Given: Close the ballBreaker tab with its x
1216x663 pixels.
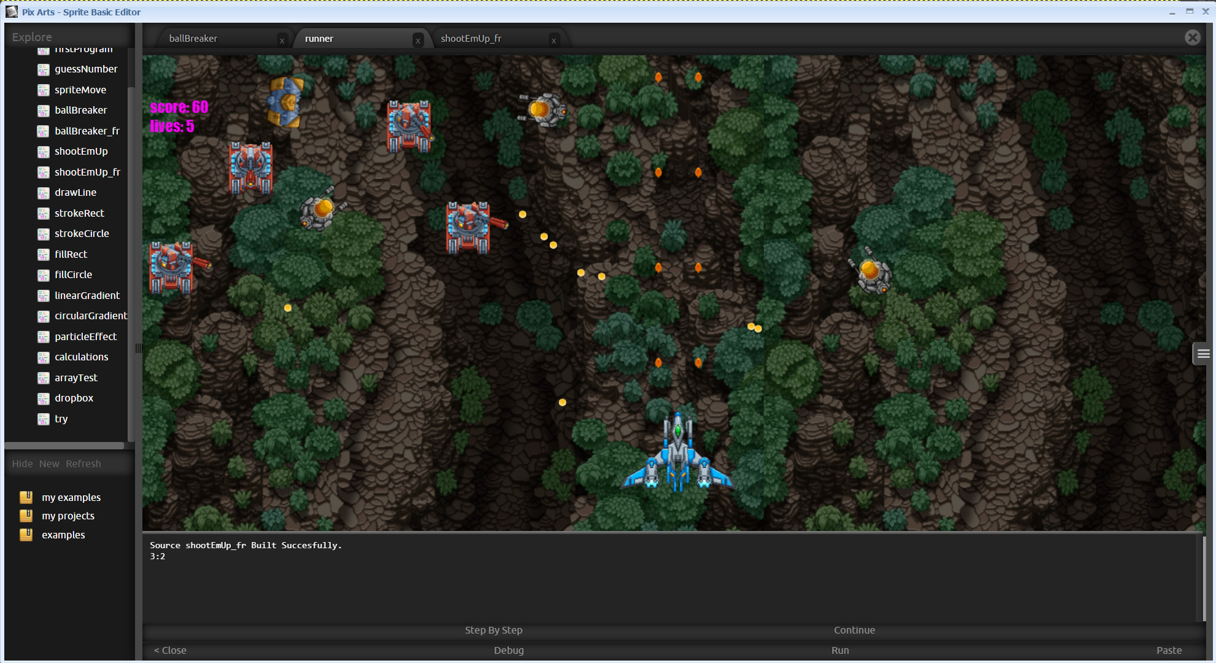Looking at the screenshot, I should 282,40.
